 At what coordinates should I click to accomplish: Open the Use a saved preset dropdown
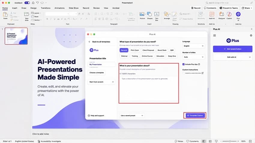point(132,115)
